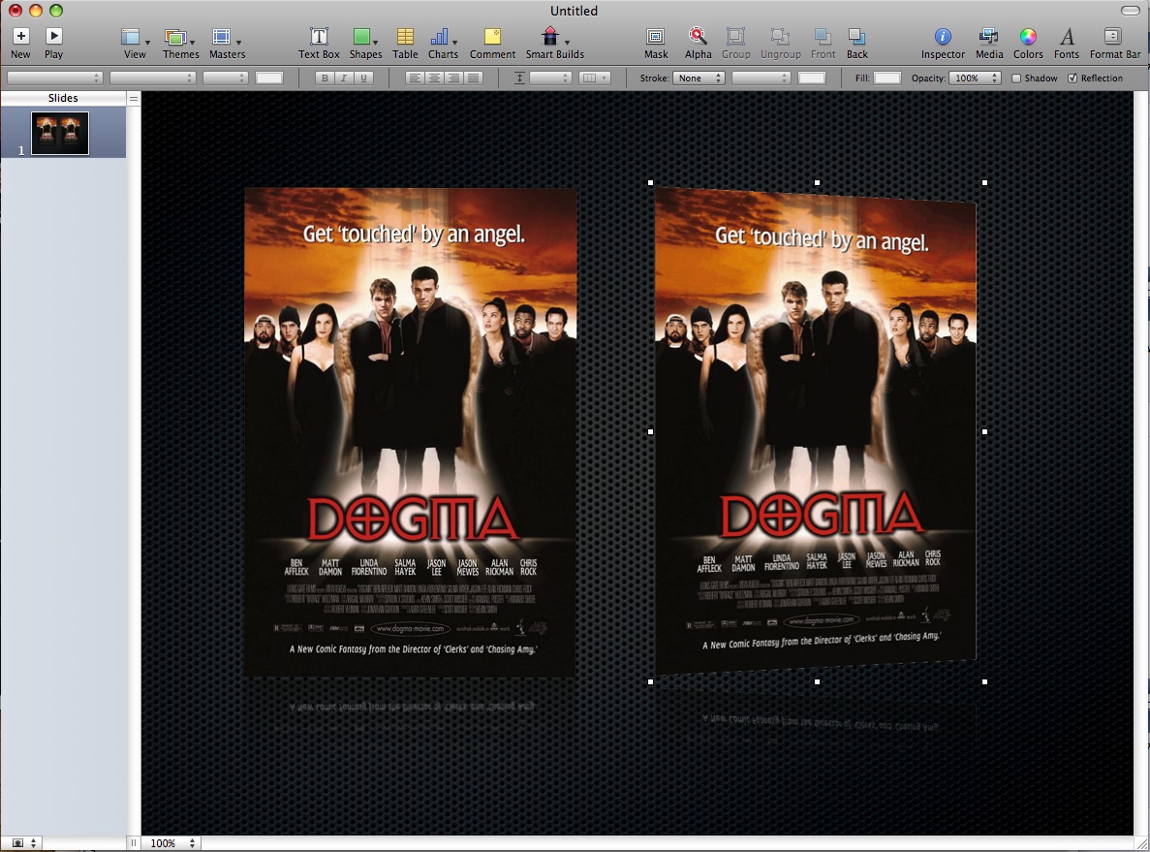Click the stroke color well

[811, 78]
